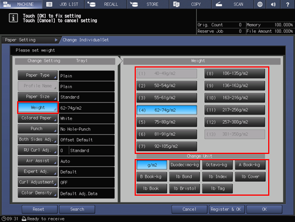295x222 pixels.
Task: Click the 62-74g/m2 weight value field
Action: coord(87,108)
